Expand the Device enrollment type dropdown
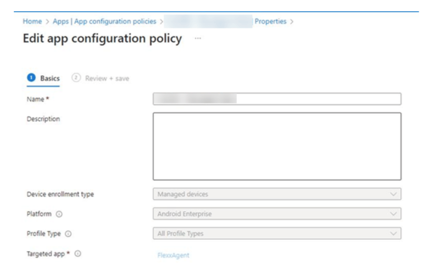 [277, 194]
